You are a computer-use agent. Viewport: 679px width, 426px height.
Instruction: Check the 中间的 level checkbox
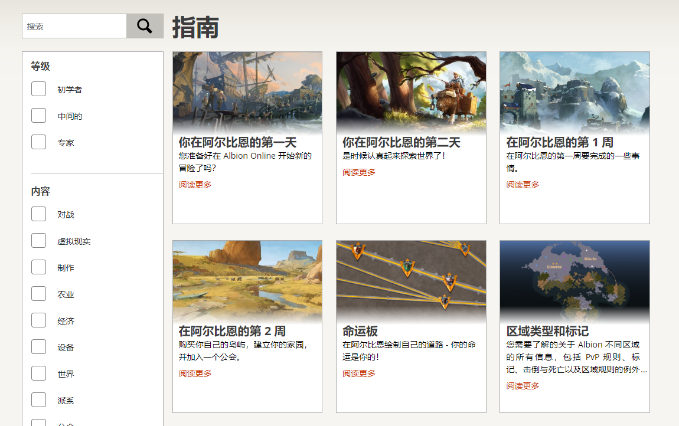click(x=38, y=115)
